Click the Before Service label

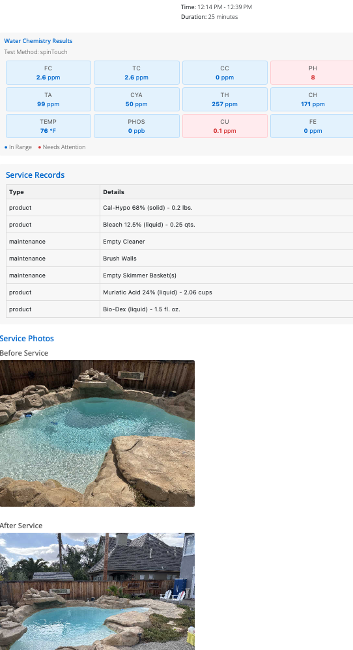pos(24,353)
